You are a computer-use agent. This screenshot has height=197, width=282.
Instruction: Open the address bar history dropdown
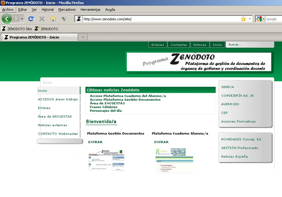pos(250,19)
